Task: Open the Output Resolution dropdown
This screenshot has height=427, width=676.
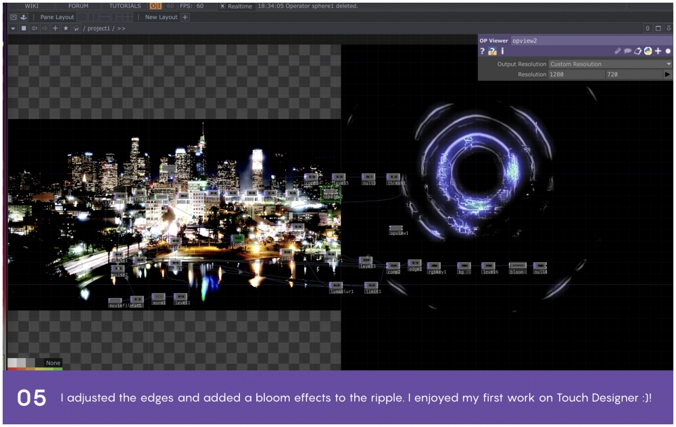Action: (610, 64)
